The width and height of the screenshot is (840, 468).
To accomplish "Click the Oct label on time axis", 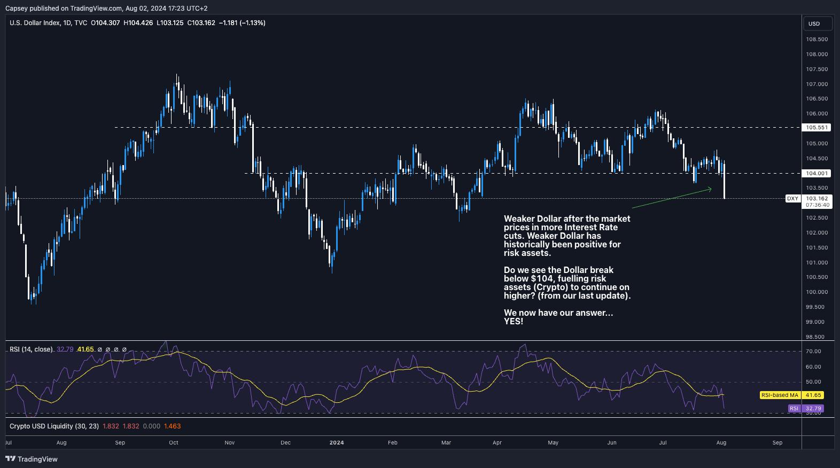I will tap(174, 443).
